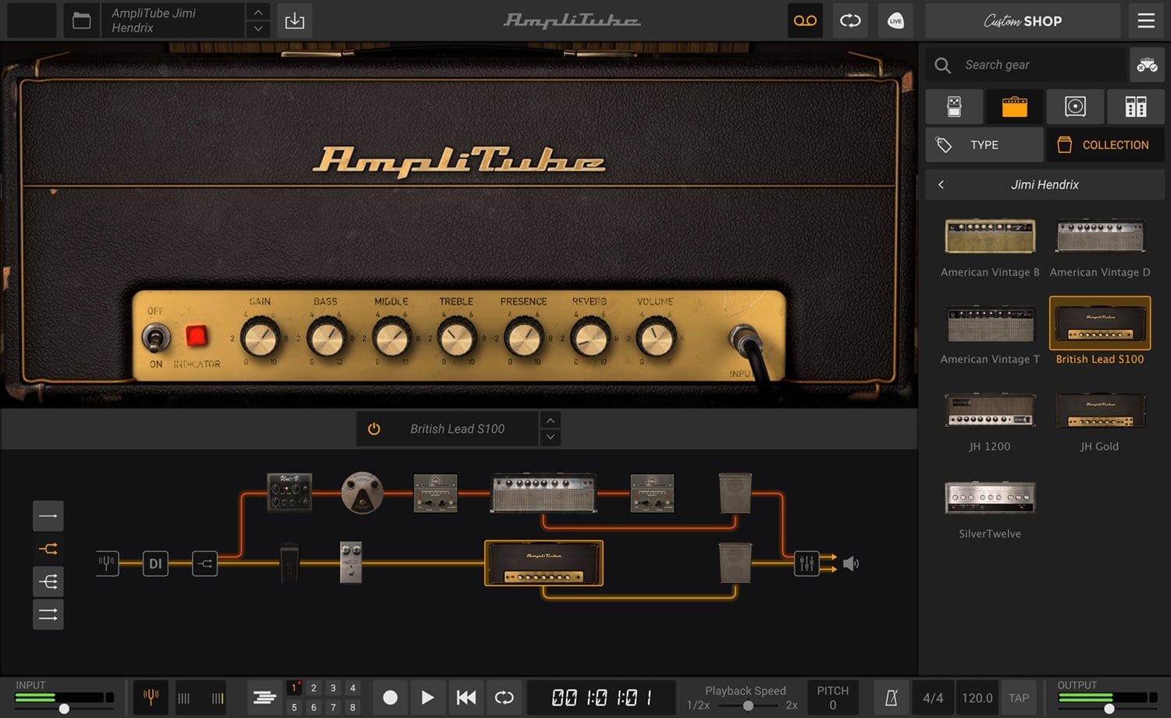Viewport: 1171px width, 718px height.
Task: Play the track
Action: [427, 697]
